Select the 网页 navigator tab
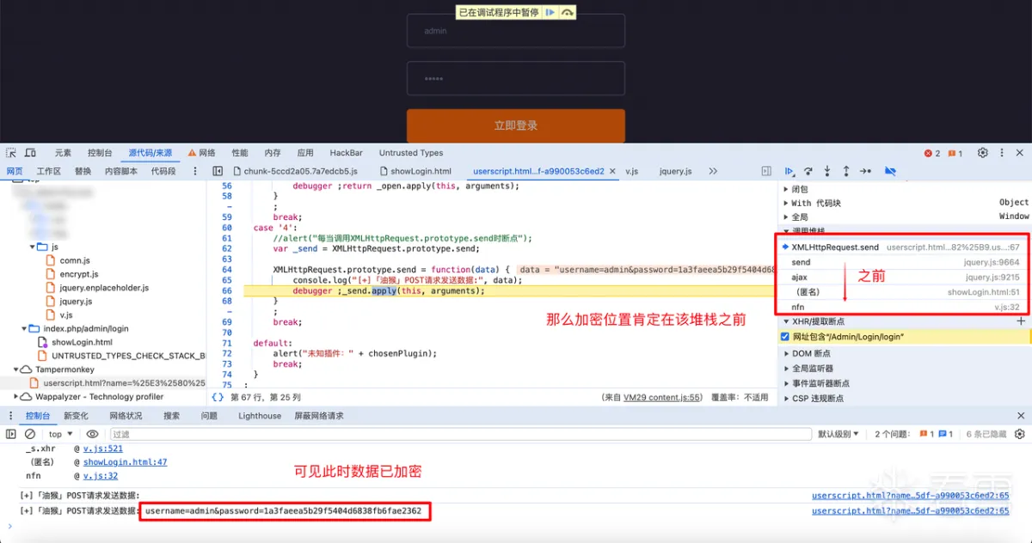 click(x=15, y=171)
